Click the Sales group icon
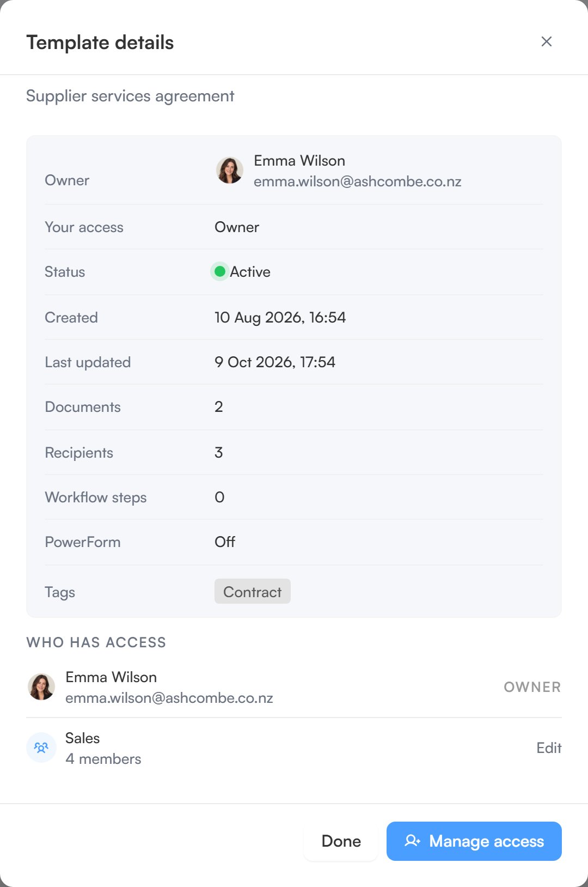Viewport: 588px width, 887px height. 41,748
